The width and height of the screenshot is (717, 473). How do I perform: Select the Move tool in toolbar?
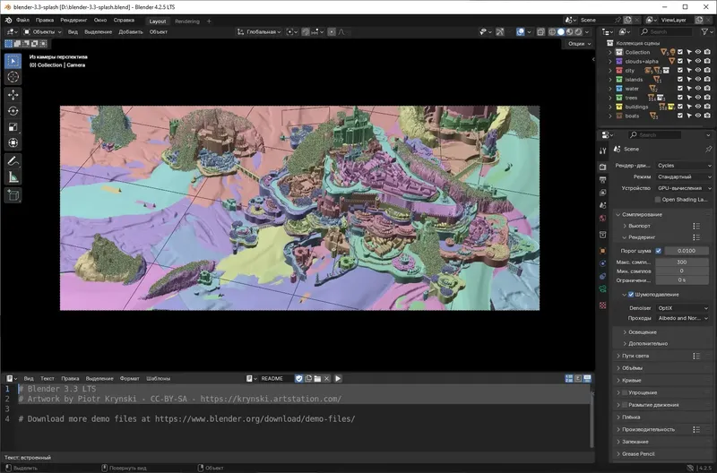13,95
